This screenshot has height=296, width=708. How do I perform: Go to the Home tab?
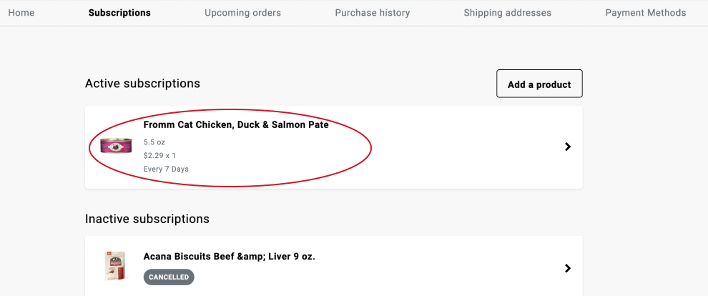coord(21,13)
